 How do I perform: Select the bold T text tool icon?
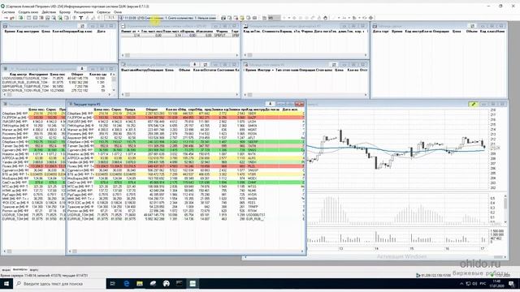tap(80, 18)
